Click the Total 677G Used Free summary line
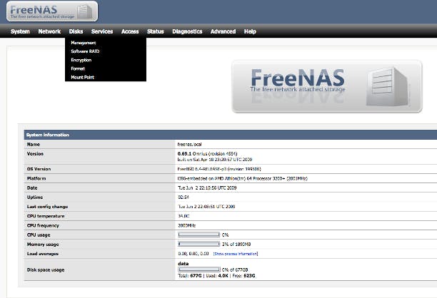 pos(216,276)
